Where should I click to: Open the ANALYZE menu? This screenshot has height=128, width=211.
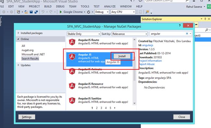click(x=110, y=6)
